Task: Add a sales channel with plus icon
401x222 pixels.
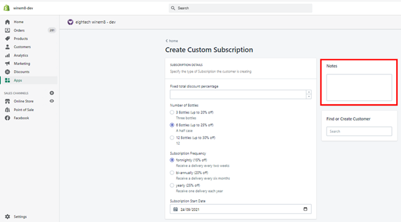Action: click(x=52, y=93)
